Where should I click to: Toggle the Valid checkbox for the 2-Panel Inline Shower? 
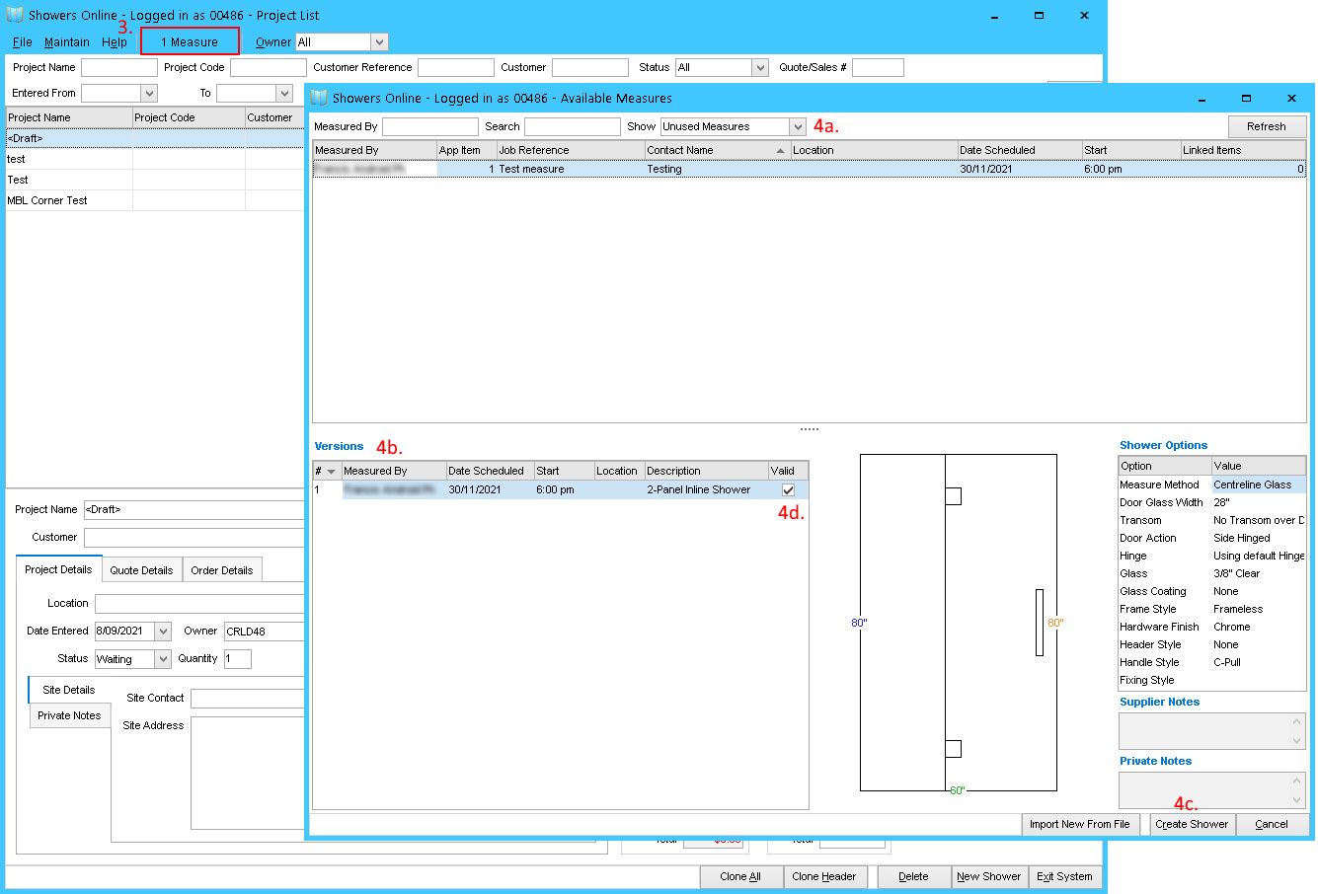point(788,489)
